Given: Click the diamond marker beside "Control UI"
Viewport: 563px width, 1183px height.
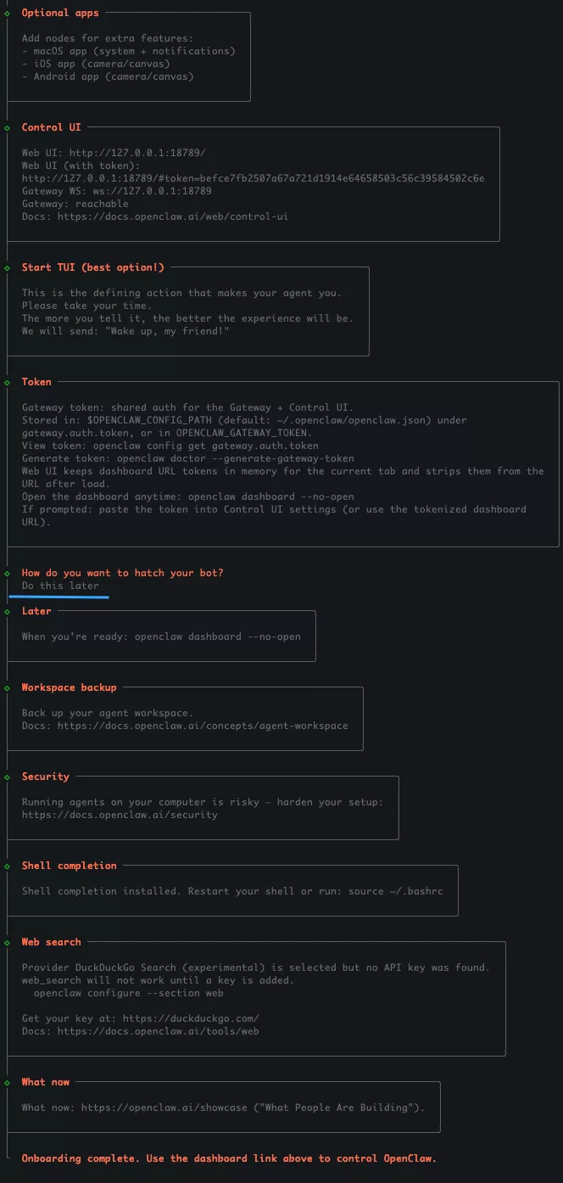Looking at the screenshot, I should [x=8, y=127].
